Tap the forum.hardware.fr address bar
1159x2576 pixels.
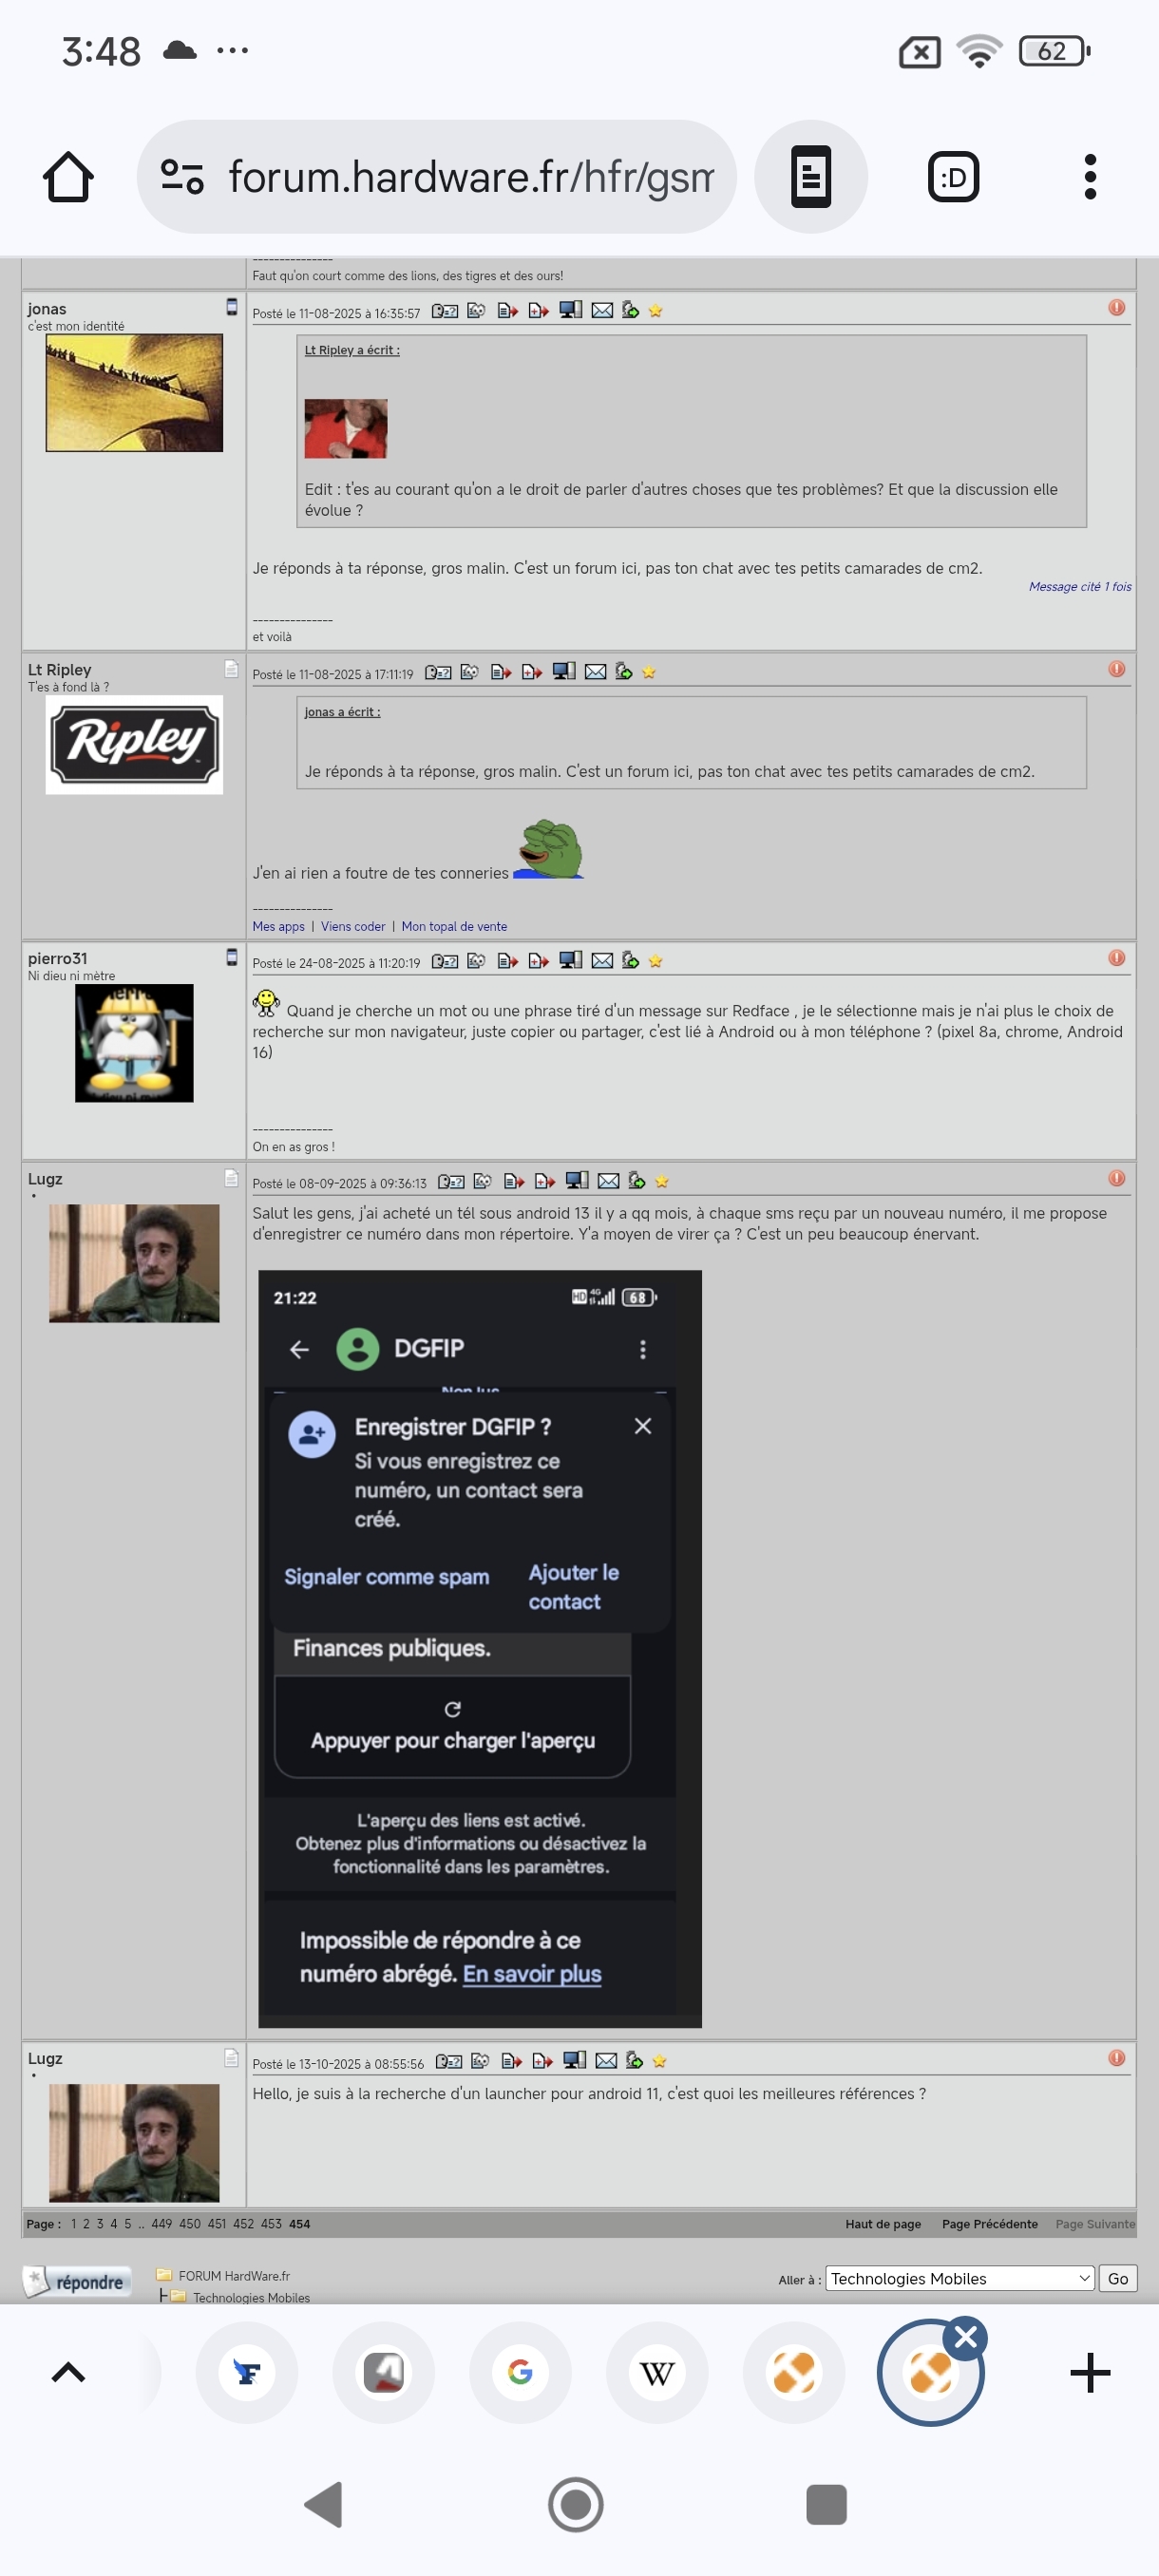(437, 177)
